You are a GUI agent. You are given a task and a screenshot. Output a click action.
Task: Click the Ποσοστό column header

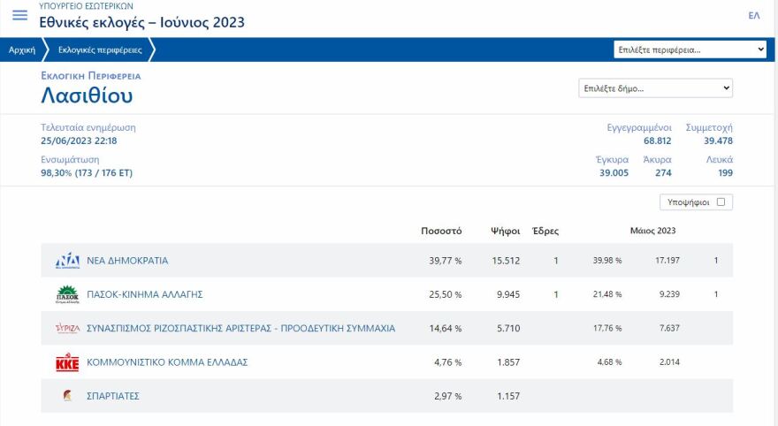coord(441,232)
